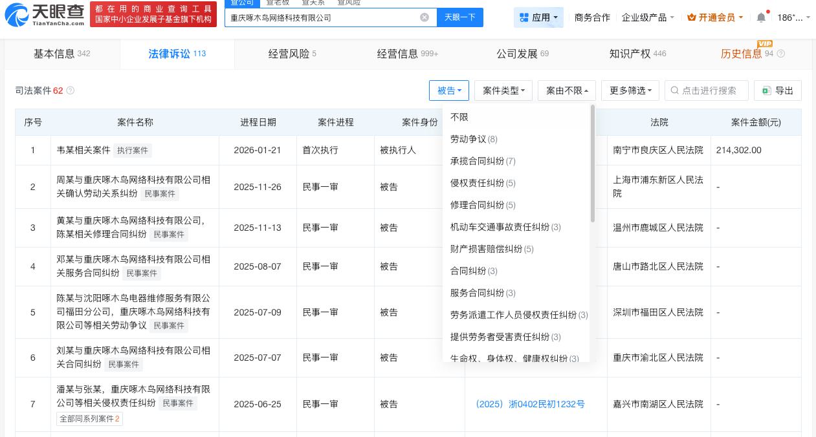This screenshot has width=816, height=437.
Task: Click the VIP badge above 历史信息
Action: [x=765, y=45]
